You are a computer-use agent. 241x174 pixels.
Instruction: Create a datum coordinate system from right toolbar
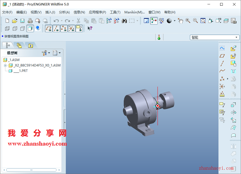click(222, 86)
